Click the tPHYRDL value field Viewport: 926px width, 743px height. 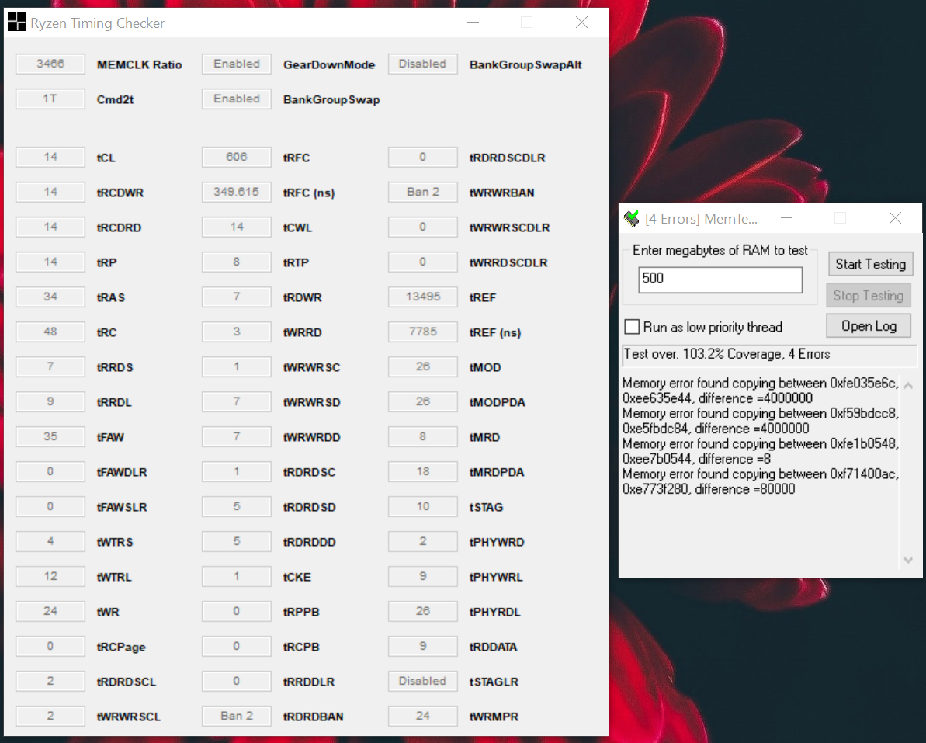(x=422, y=611)
